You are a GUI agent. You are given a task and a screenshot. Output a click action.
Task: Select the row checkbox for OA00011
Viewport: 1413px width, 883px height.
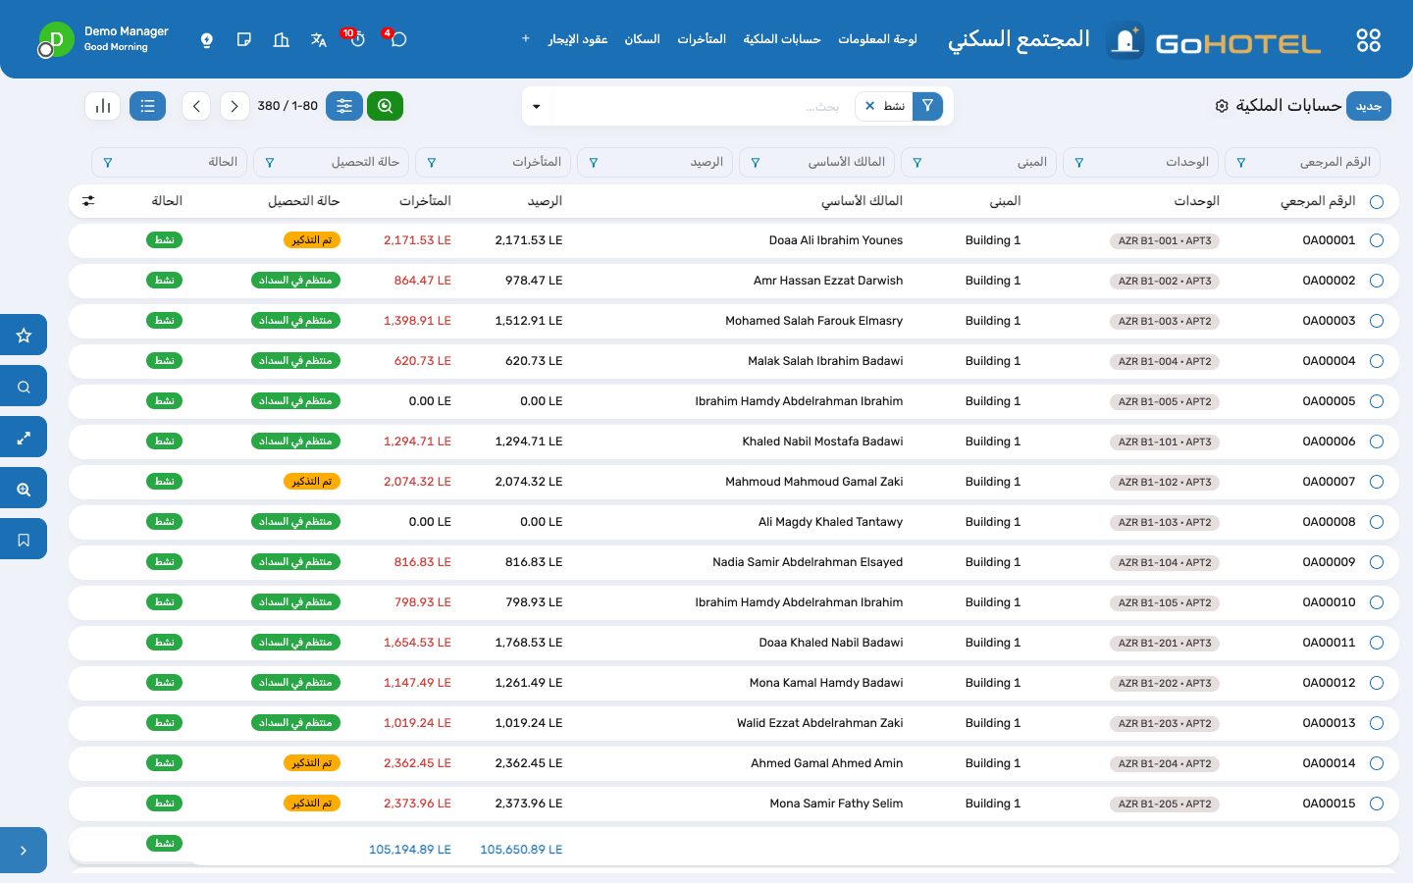click(1377, 643)
